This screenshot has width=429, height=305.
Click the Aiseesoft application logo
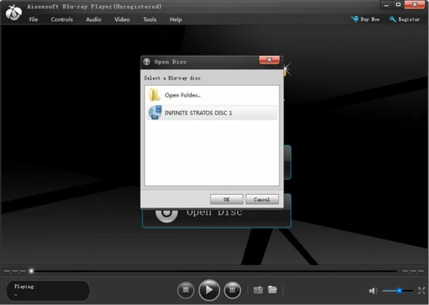[x=14, y=12]
